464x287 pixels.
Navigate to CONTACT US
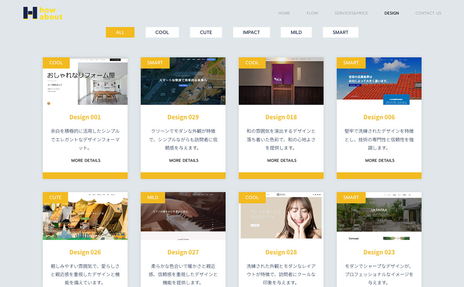click(428, 13)
